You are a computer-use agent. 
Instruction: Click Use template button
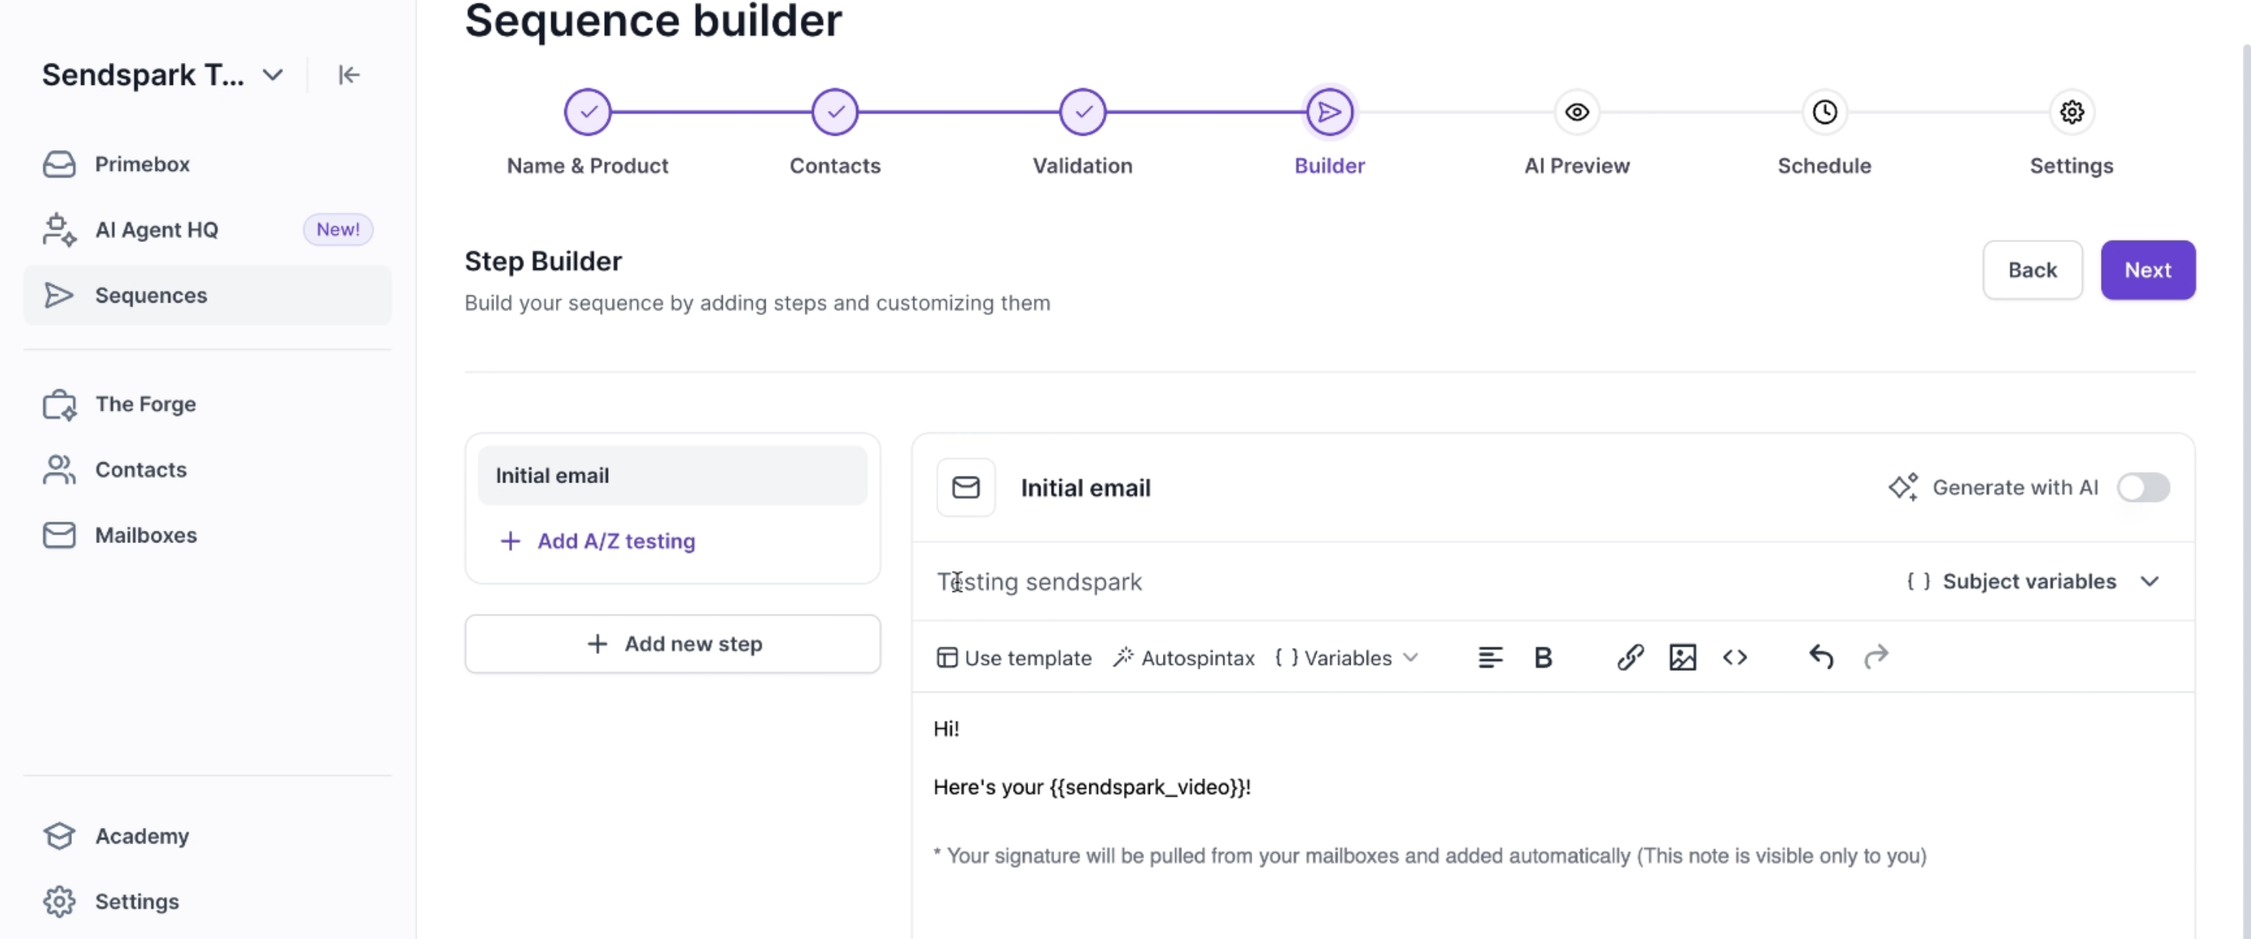tap(1014, 657)
